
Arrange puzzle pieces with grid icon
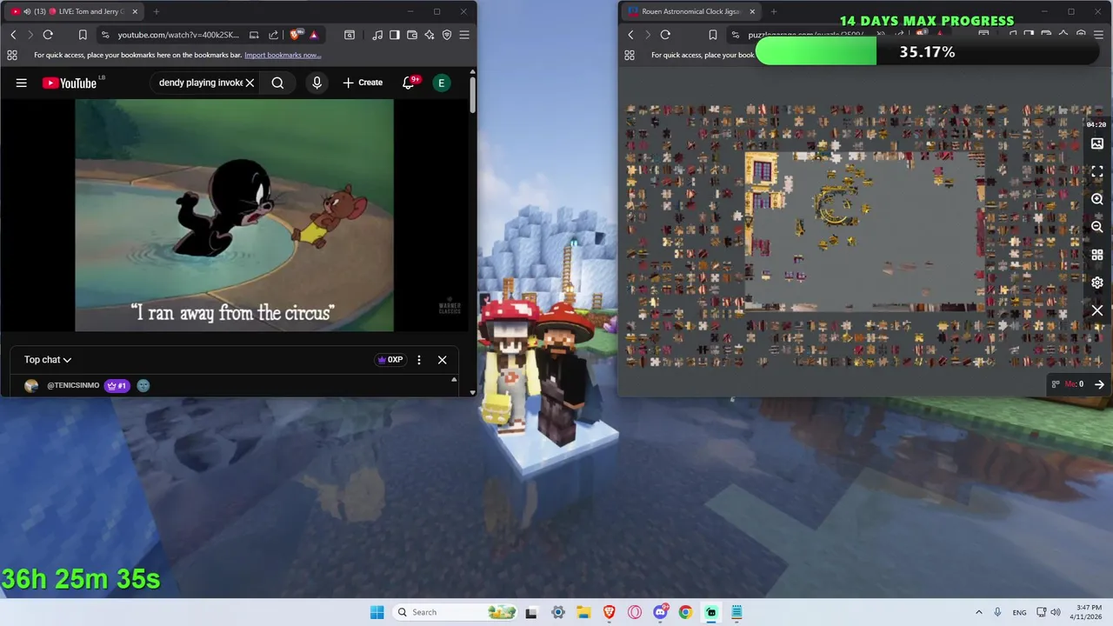1097,255
